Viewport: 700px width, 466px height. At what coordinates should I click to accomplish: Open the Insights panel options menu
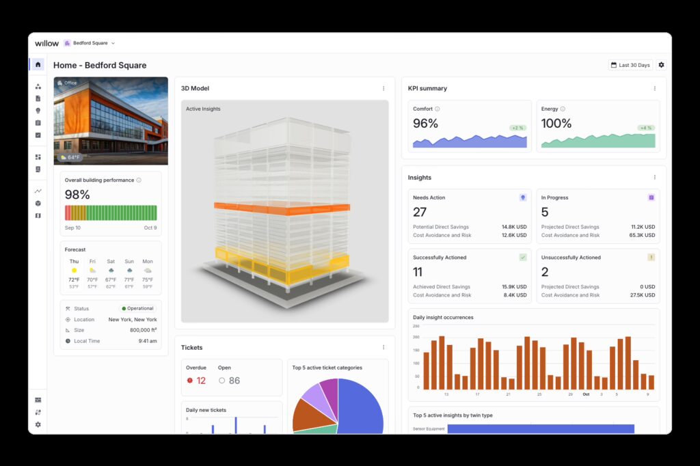pos(655,177)
